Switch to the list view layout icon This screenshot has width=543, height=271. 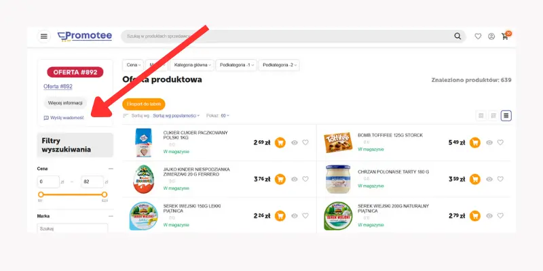pyautogui.click(x=506, y=115)
